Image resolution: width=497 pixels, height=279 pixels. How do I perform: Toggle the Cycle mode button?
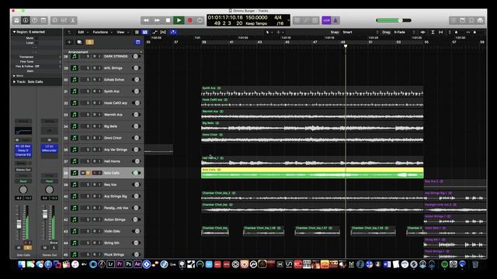coord(200,21)
